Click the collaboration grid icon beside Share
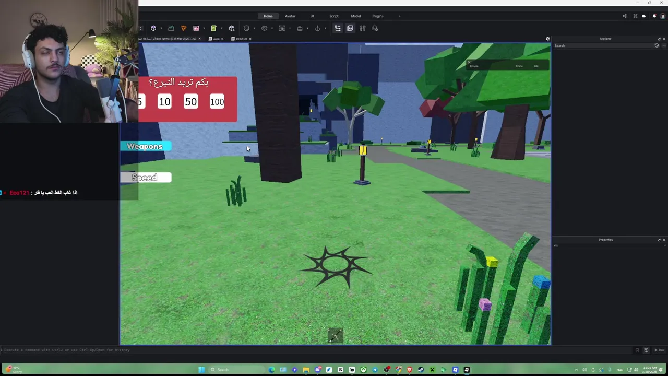 635,16
